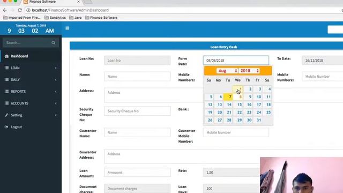343x193 pixels.
Task: Click the browser address bar URL
Action: [x=70, y=10]
